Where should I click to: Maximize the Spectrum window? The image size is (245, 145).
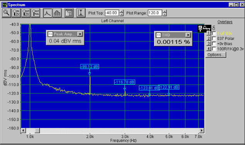(x=236, y=5)
